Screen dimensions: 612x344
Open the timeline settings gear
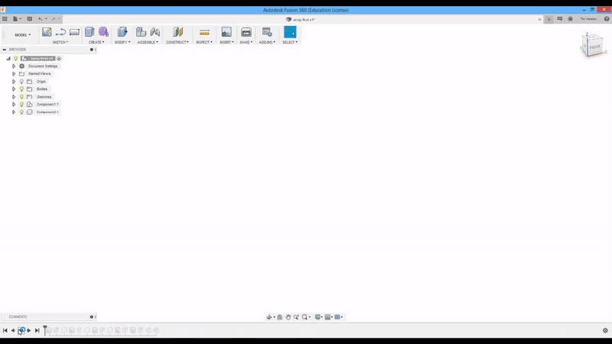(605, 330)
